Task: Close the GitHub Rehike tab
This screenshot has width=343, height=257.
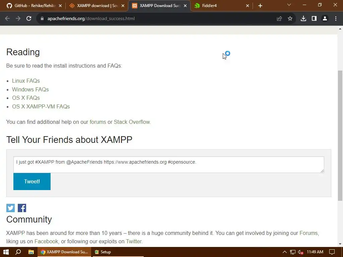Action: [x=60, y=6]
